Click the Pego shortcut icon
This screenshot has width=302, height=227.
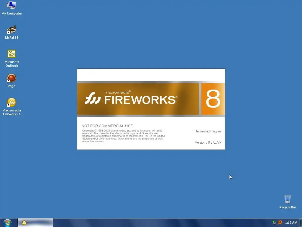[12, 81]
